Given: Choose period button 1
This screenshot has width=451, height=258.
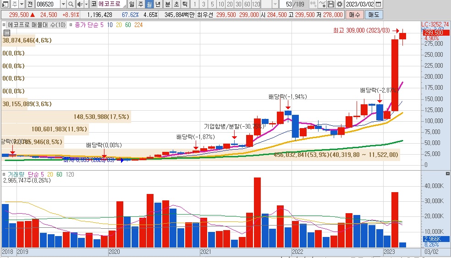Looking at the screenshot, I should click(195, 4).
